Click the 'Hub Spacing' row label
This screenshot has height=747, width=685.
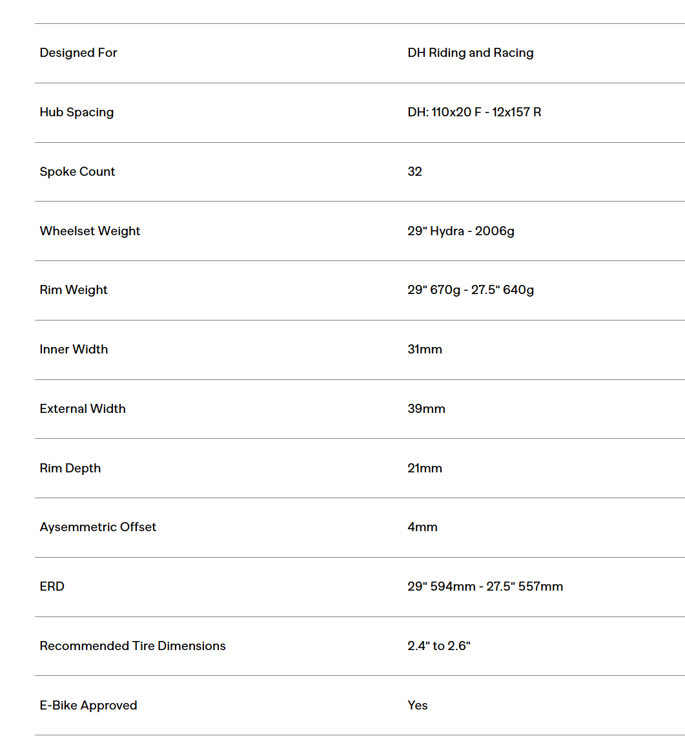pyautogui.click(x=77, y=112)
